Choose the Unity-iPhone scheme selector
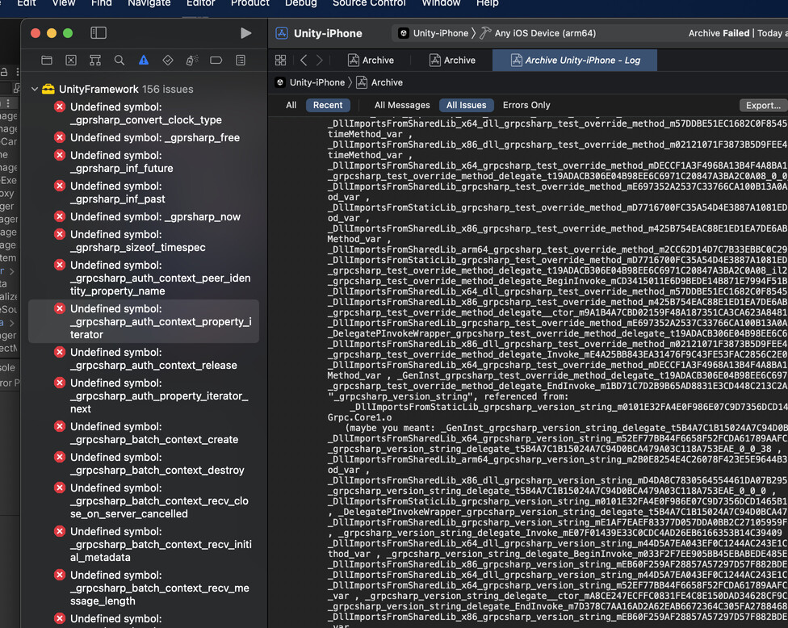 434,33
